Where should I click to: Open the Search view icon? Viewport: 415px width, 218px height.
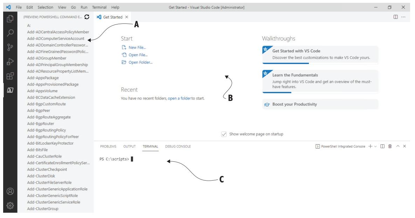10,33
